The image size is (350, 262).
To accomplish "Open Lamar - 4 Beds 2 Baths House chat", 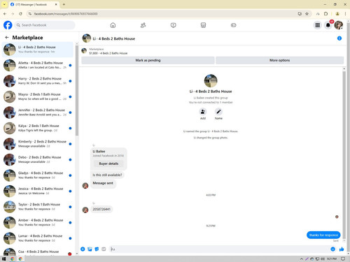I will pyautogui.click(x=38, y=238).
